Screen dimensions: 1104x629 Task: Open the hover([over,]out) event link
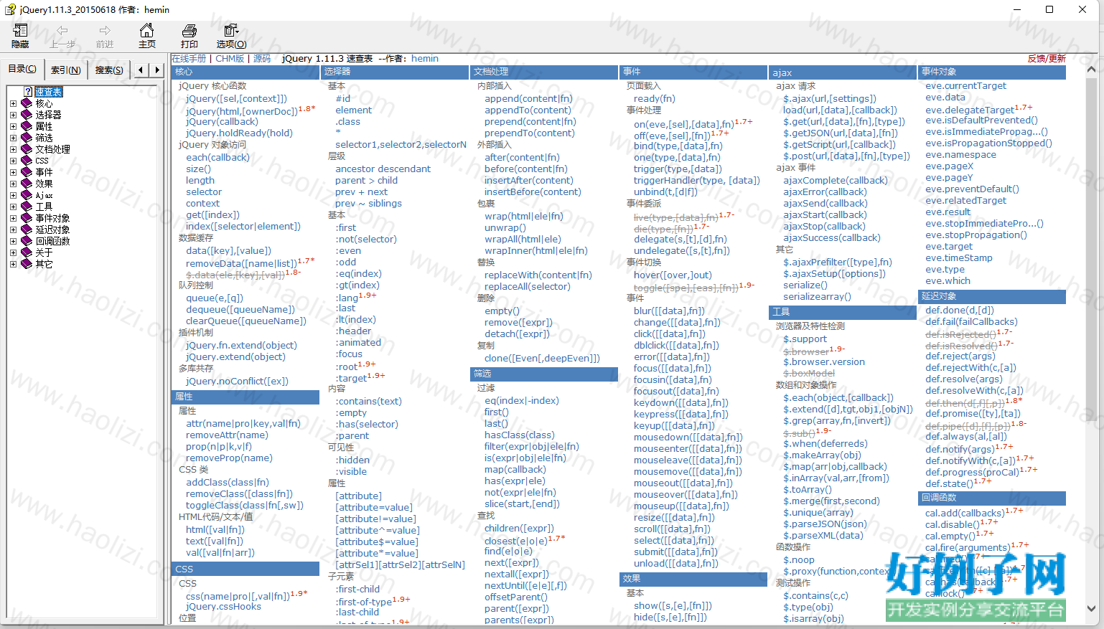point(673,275)
